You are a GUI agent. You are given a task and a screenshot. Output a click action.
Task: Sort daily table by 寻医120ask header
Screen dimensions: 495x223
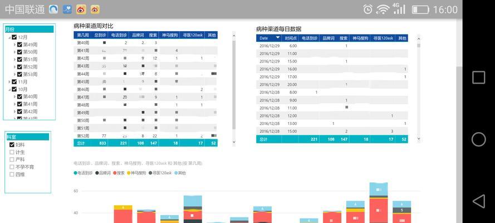383,38
